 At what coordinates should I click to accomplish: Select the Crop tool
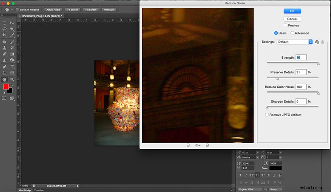[x=4, y=35]
